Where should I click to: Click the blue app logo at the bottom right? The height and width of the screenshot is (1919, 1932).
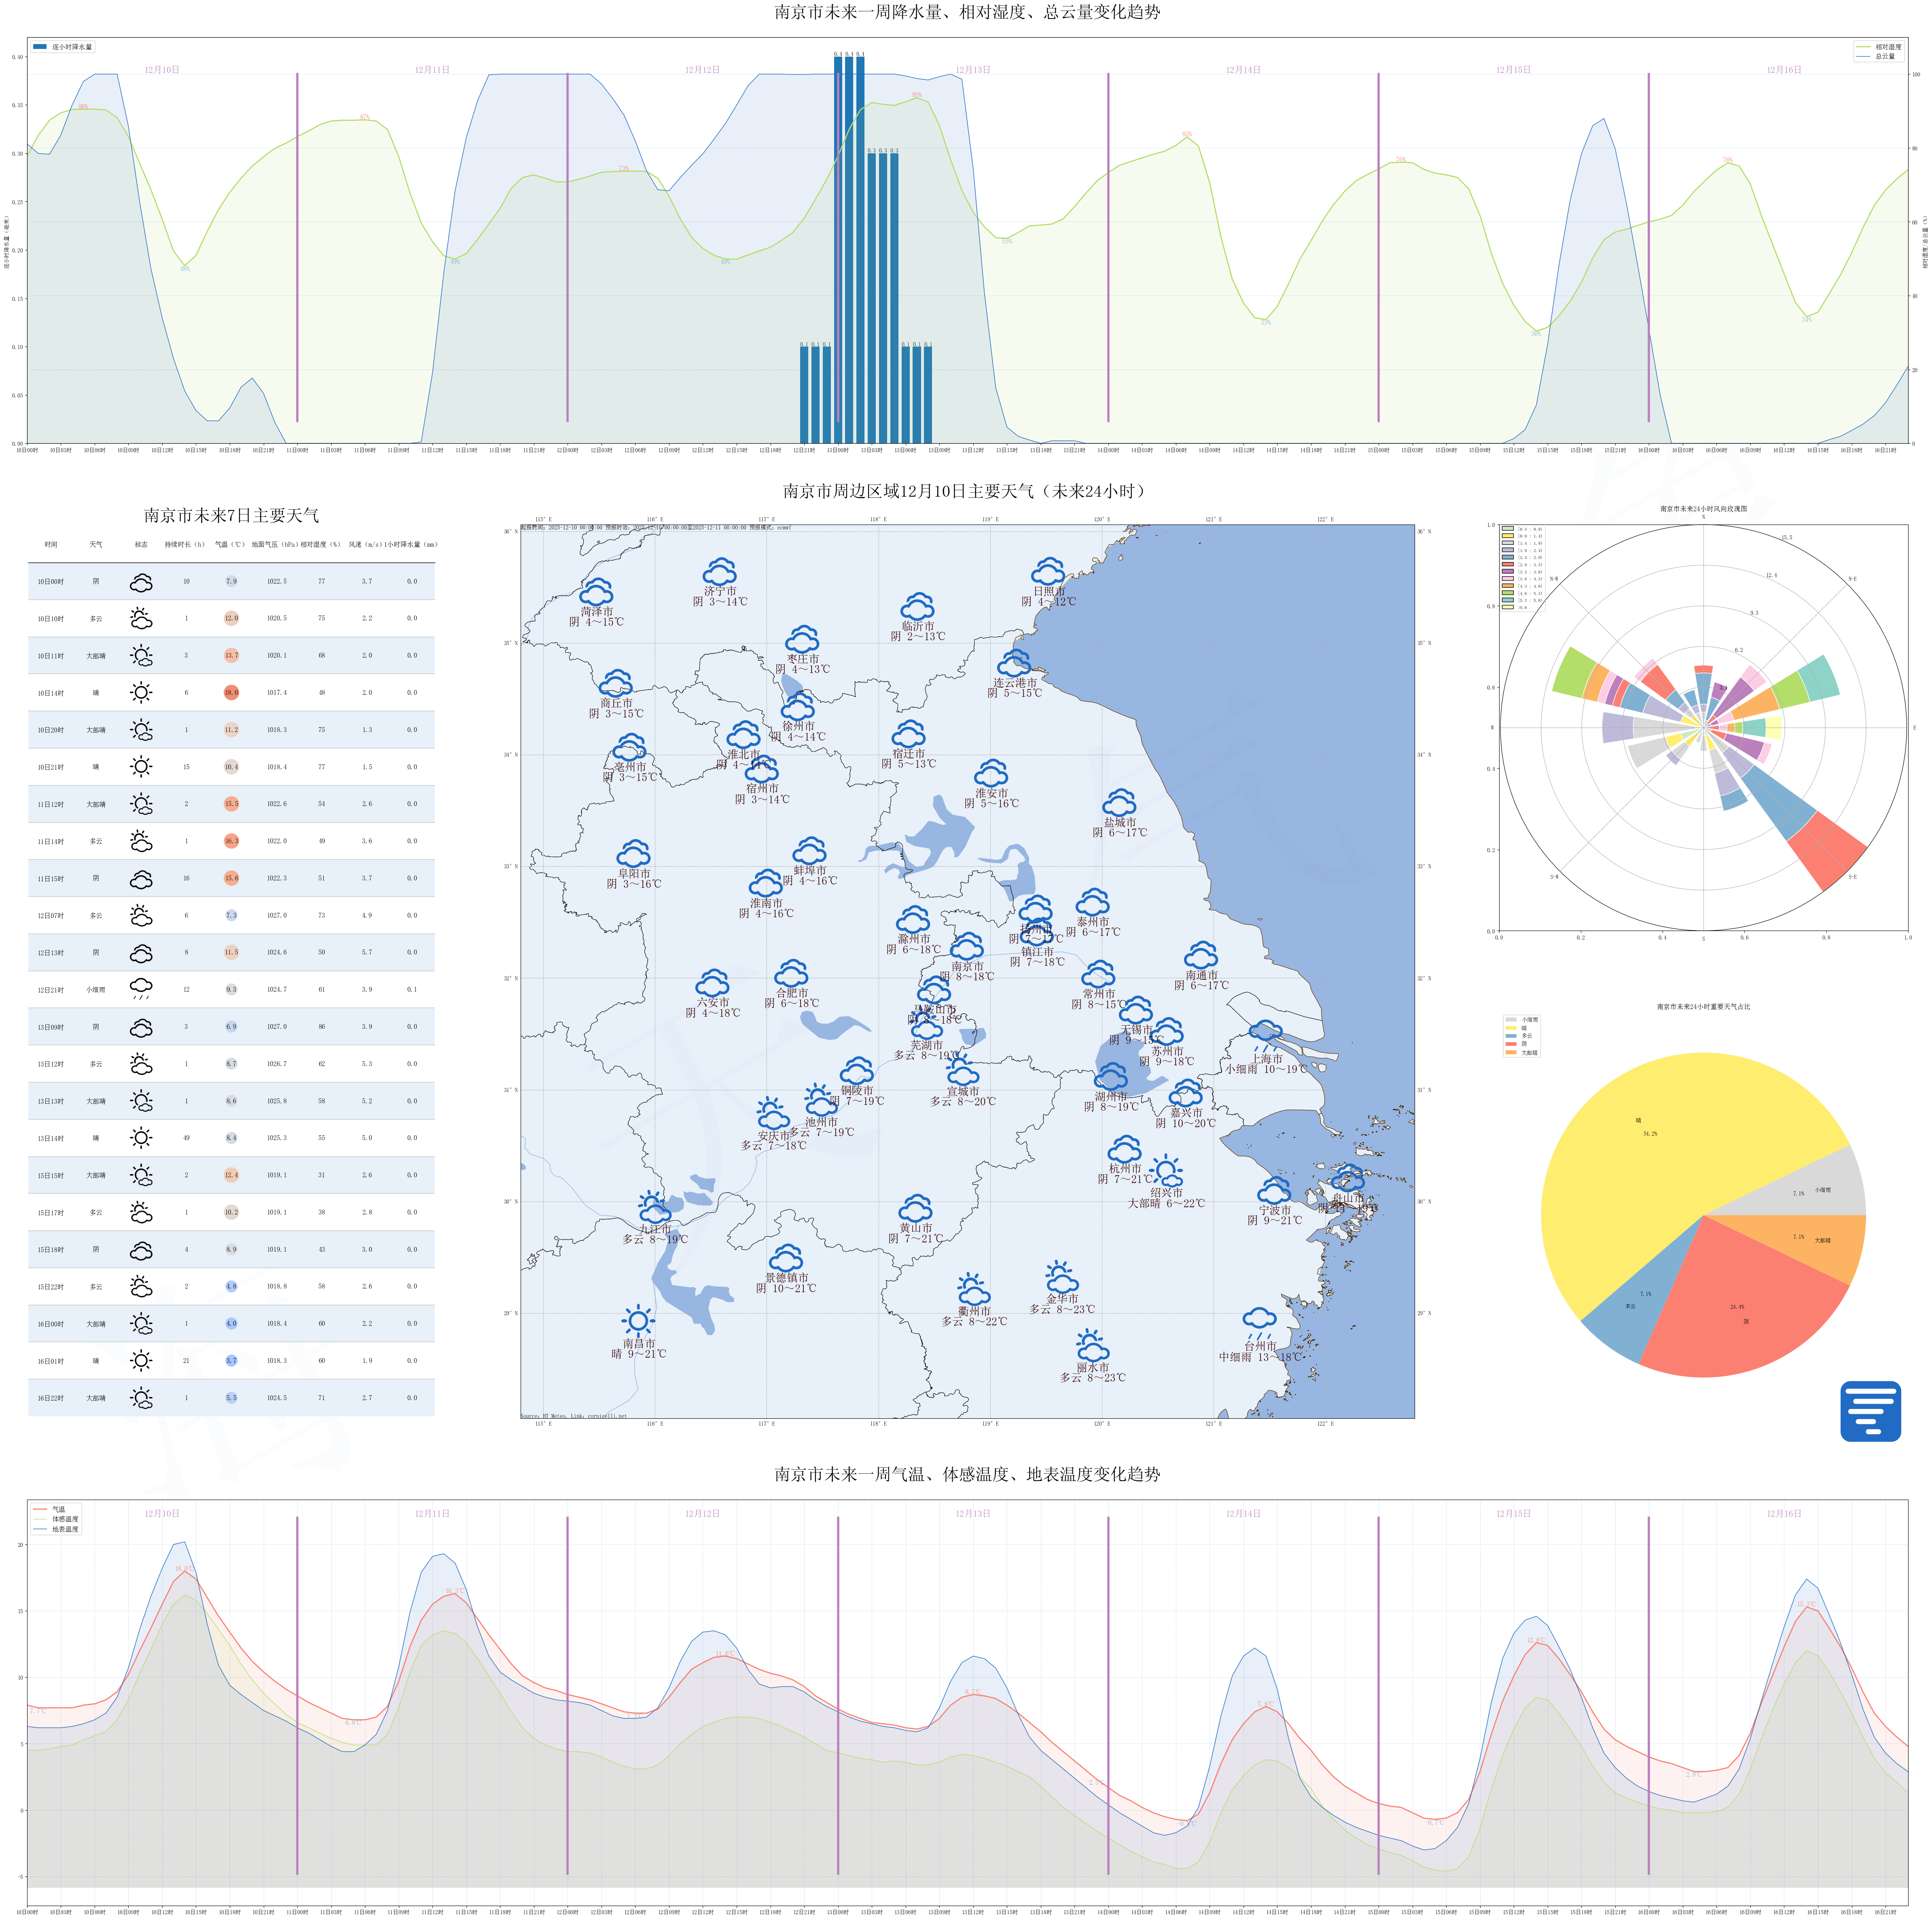(1870, 1411)
